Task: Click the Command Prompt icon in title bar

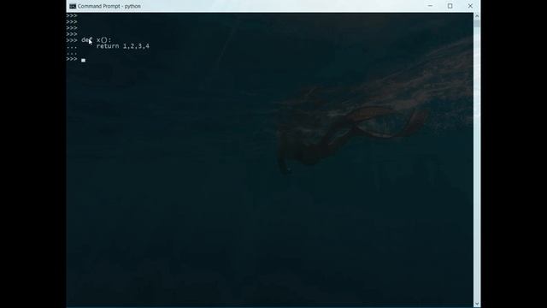Action: [x=73, y=6]
